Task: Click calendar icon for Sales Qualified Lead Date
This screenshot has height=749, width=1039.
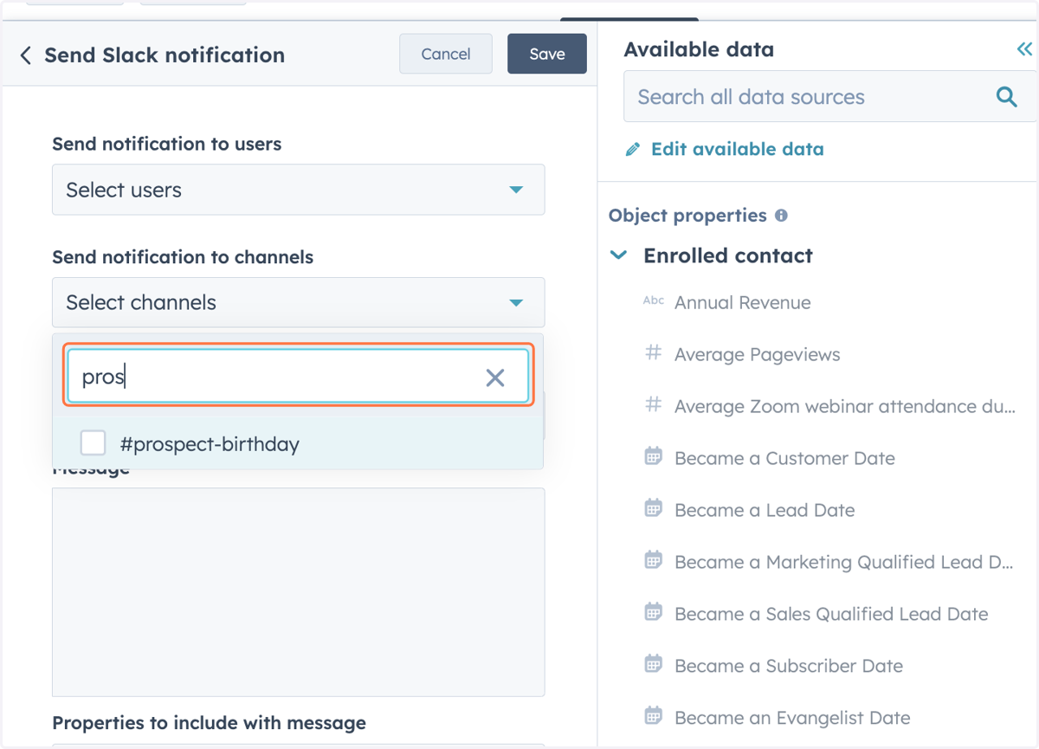Action: coord(654,613)
